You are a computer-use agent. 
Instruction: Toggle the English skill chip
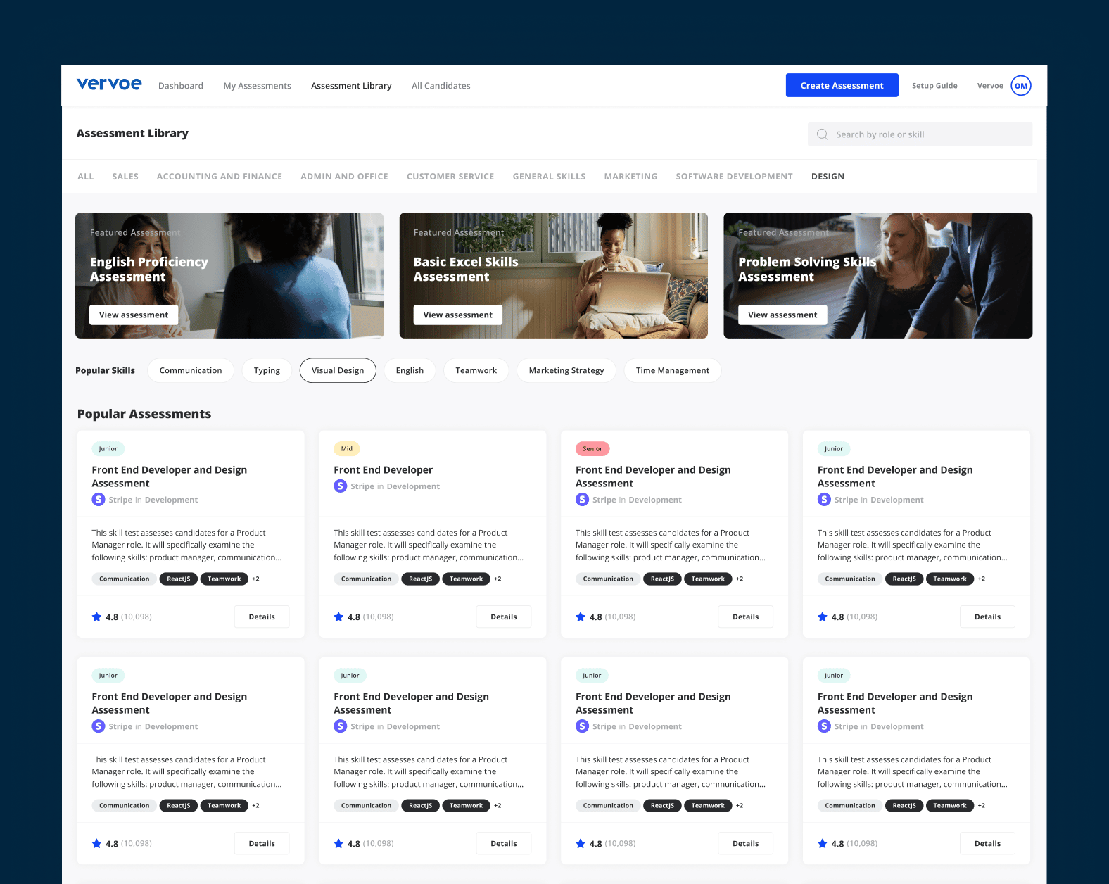point(410,370)
